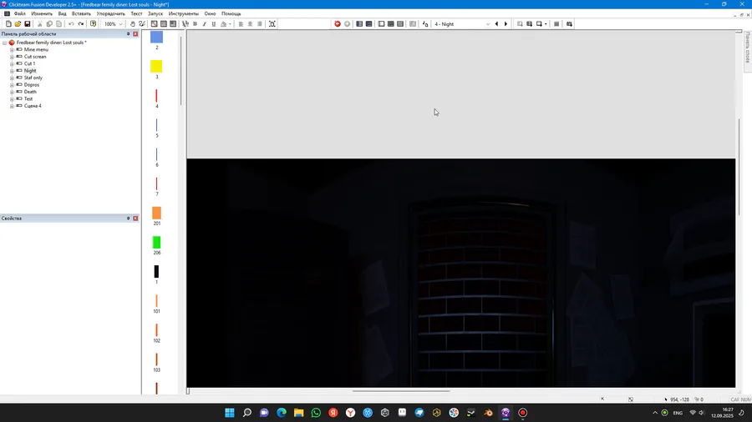This screenshot has height=422, width=752.
Task: Save the project with the floppy icon
Action: coord(28,24)
